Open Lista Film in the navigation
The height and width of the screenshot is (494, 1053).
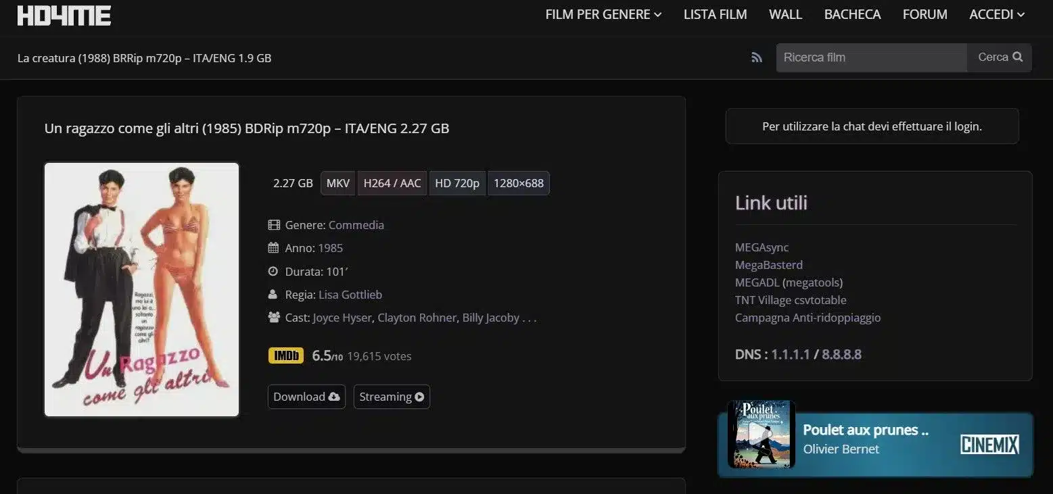(x=715, y=15)
